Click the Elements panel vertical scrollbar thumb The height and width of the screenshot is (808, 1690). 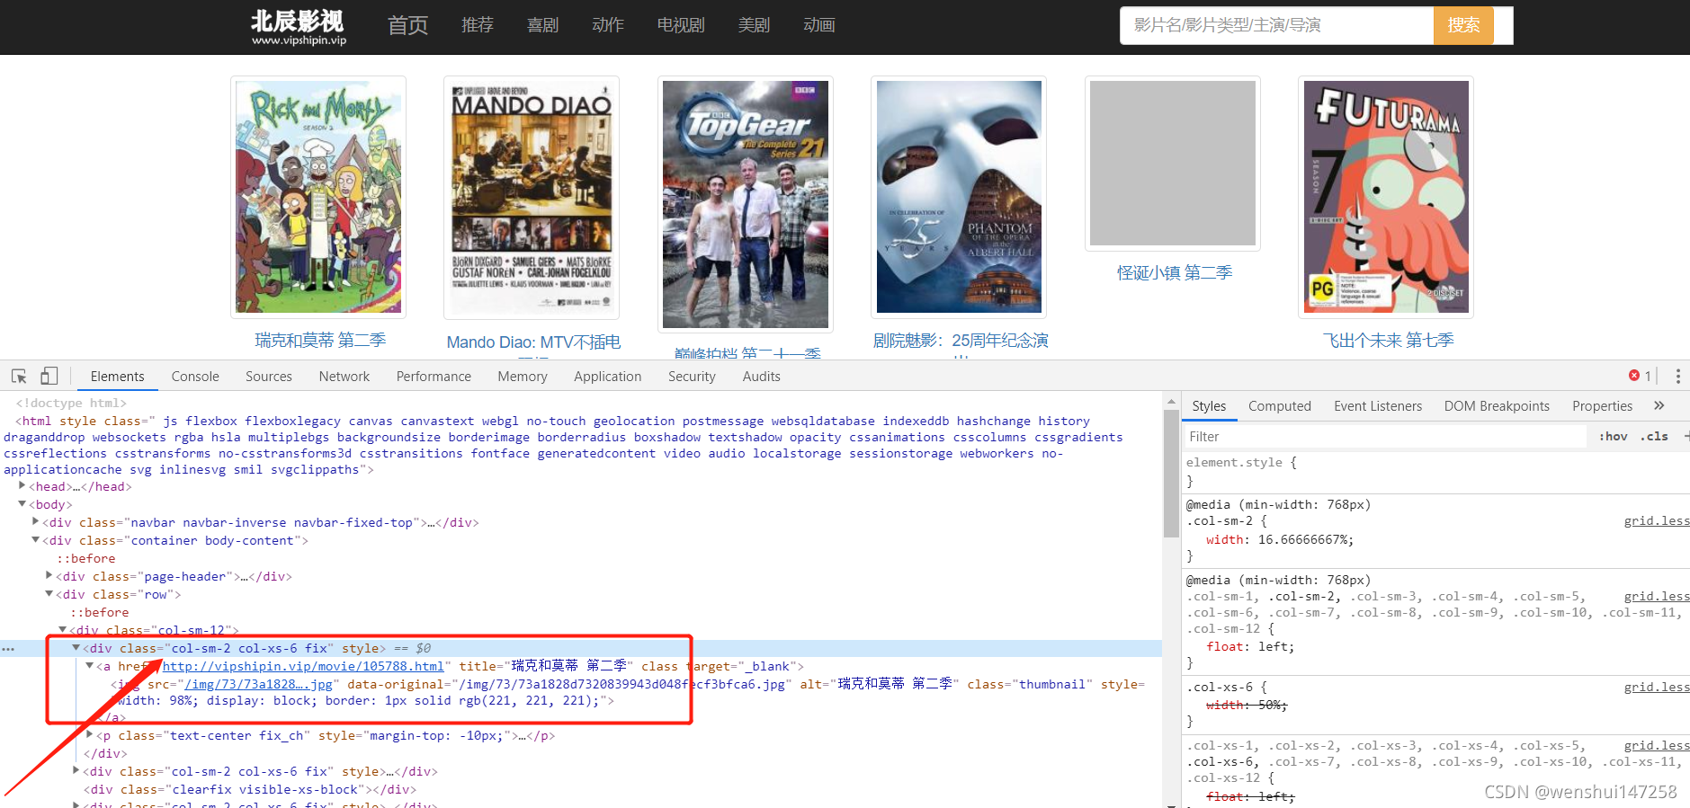point(1171,474)
